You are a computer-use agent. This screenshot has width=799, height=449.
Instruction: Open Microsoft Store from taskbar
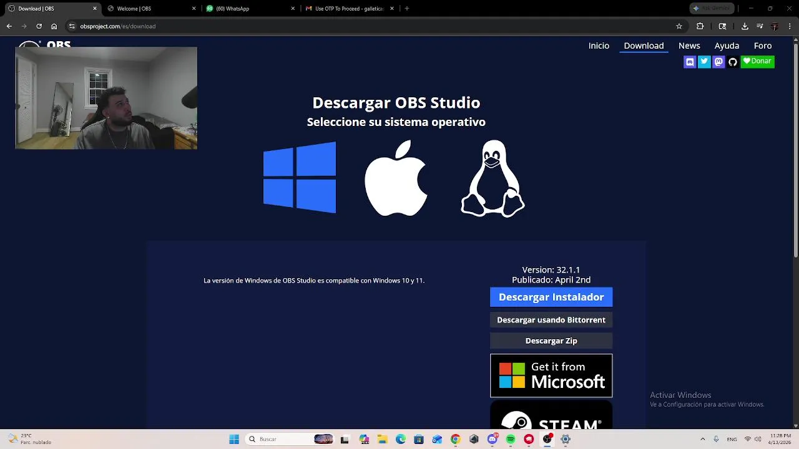pyautogui.click(x=419, y=439)
